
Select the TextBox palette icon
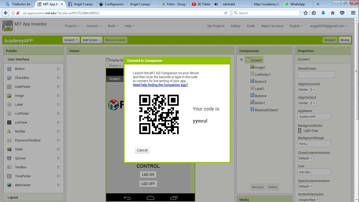[x=9, y=167]
